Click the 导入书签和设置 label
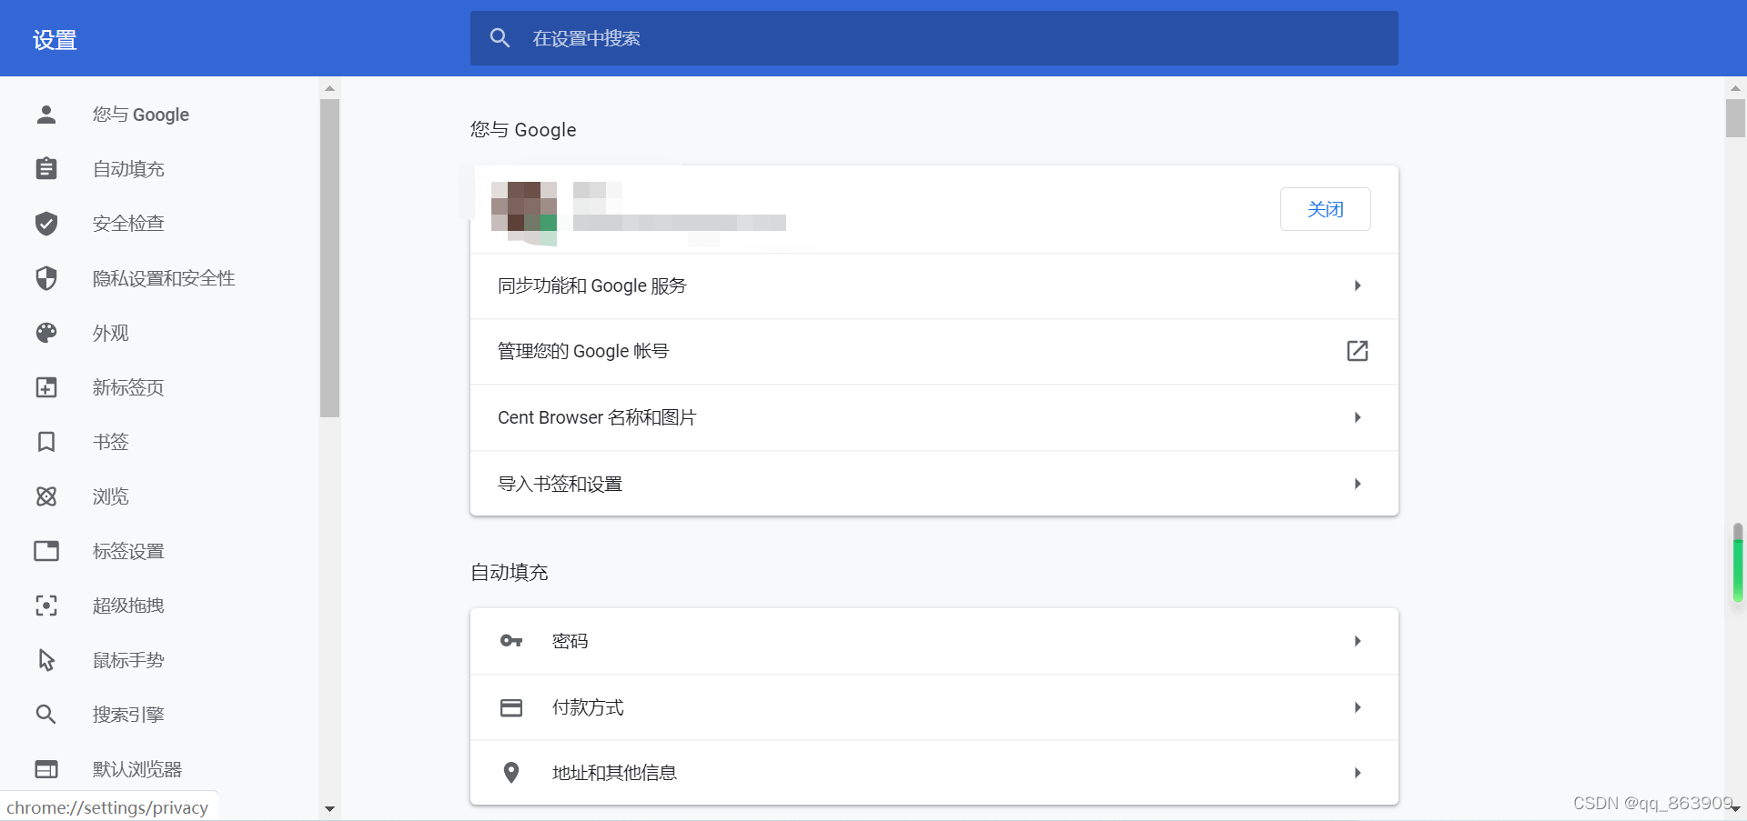The width and height of the screenshot is (1747, 821). pyautogui.click(x=560, y=484)
